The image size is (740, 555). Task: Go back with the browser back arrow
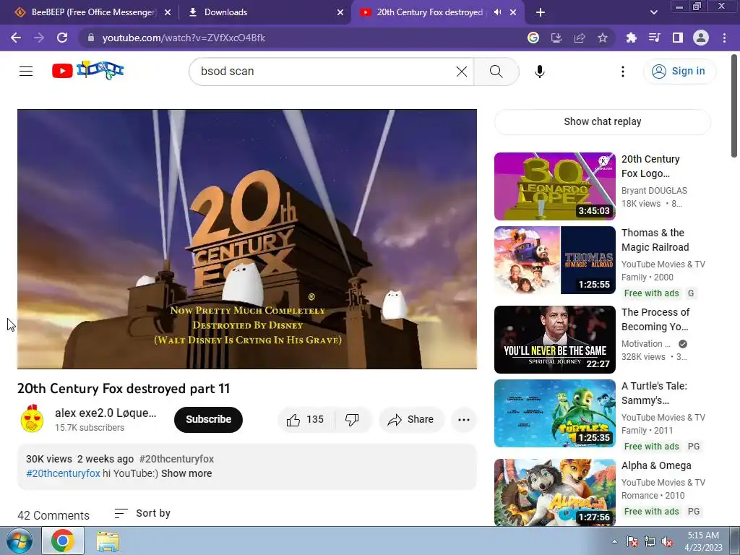pos(16,38)
